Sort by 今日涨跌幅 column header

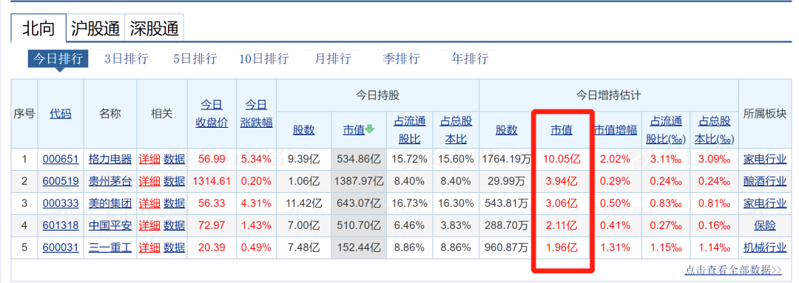click(x=256, y=115)
